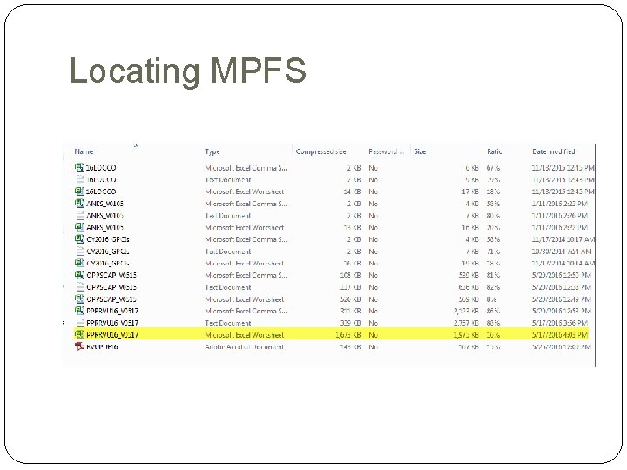
Task: Sort files by the Size column header
Action: pos(420,151)
